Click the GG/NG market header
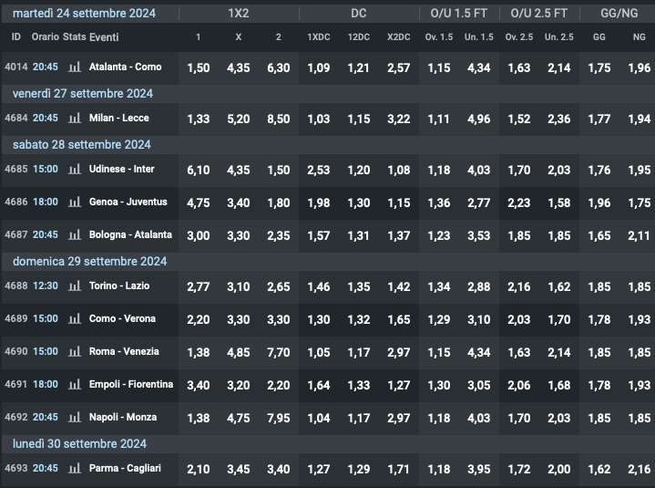Screen dimensions: 655x488 click(619, 14)
